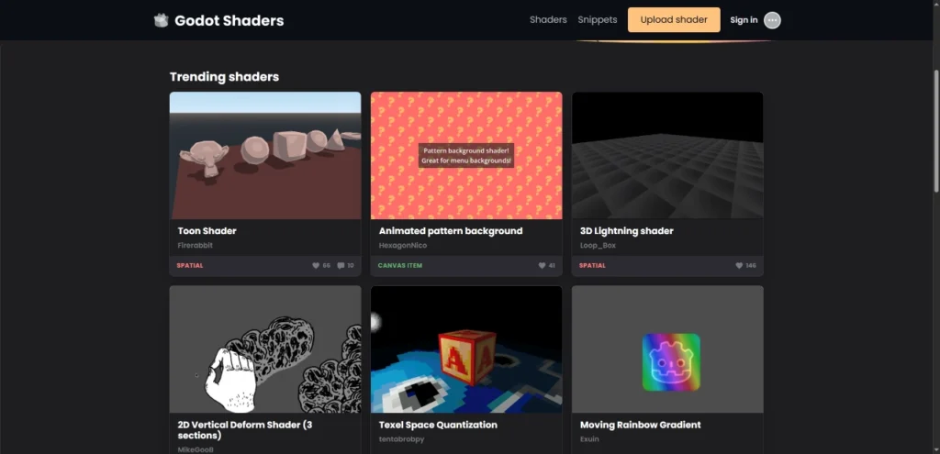
Task: View author Loop_Box's profile
Action: point(598,246)
